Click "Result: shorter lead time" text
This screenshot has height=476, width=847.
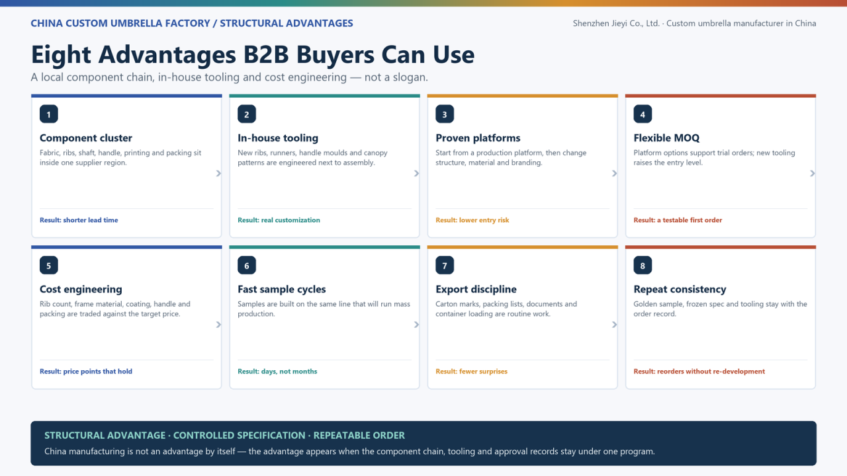coord(79,220)
